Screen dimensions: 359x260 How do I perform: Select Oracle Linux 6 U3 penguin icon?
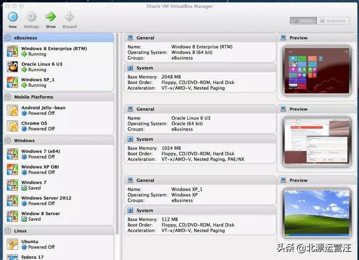tap(12, 67)
